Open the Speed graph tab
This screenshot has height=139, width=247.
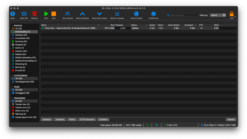point(231,120)
